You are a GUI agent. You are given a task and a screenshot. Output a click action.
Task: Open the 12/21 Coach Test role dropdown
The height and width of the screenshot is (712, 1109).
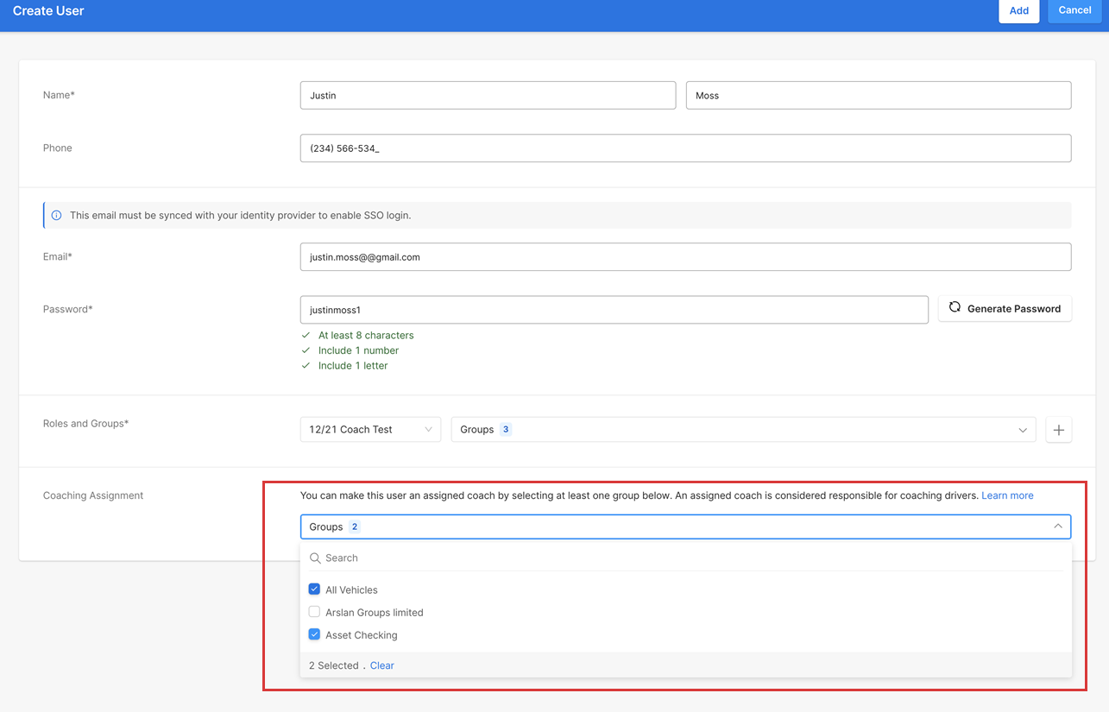[370, 430]
